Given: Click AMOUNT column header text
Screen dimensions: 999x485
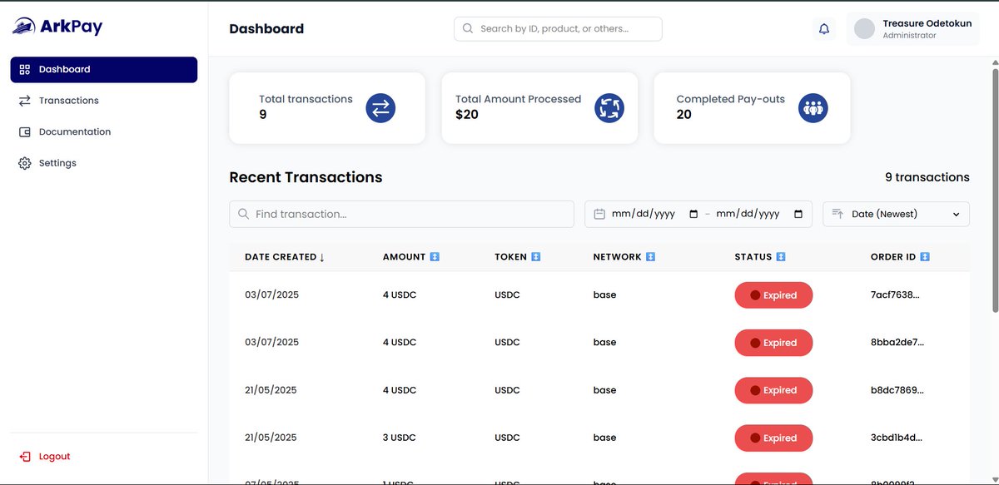Looking at the screenshot, I should tap(404, 257).
